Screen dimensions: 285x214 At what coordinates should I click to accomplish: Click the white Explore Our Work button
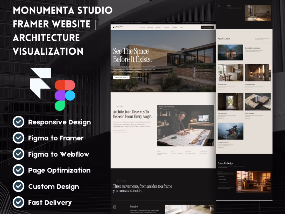(121, 77)
